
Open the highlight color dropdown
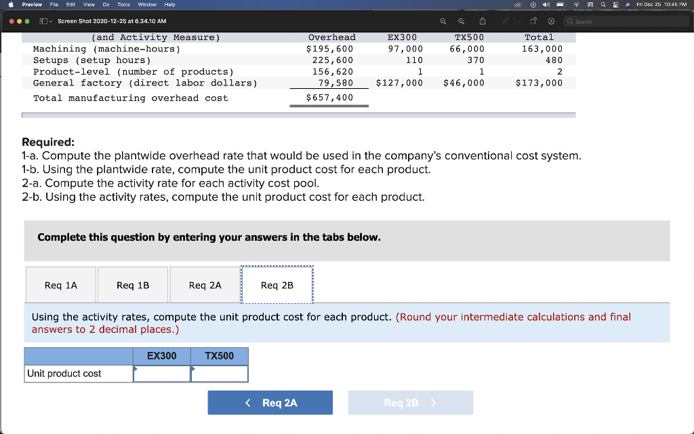point(519,21)
